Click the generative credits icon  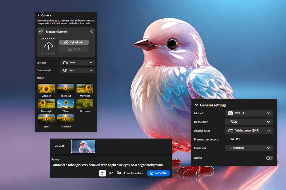click(119, 173)
